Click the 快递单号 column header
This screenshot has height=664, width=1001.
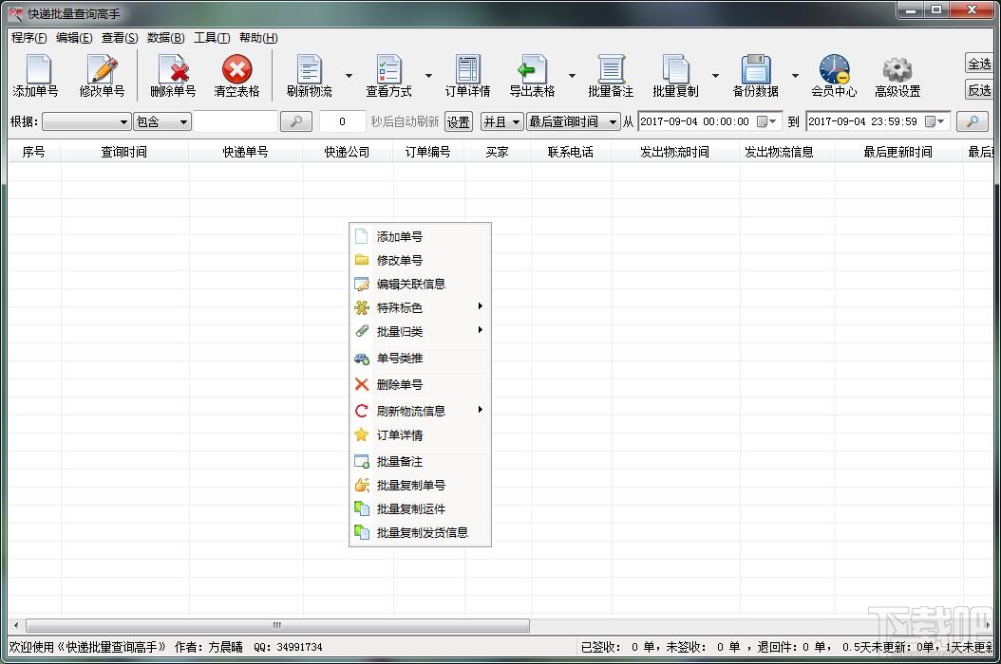click(x=246, y=152)
